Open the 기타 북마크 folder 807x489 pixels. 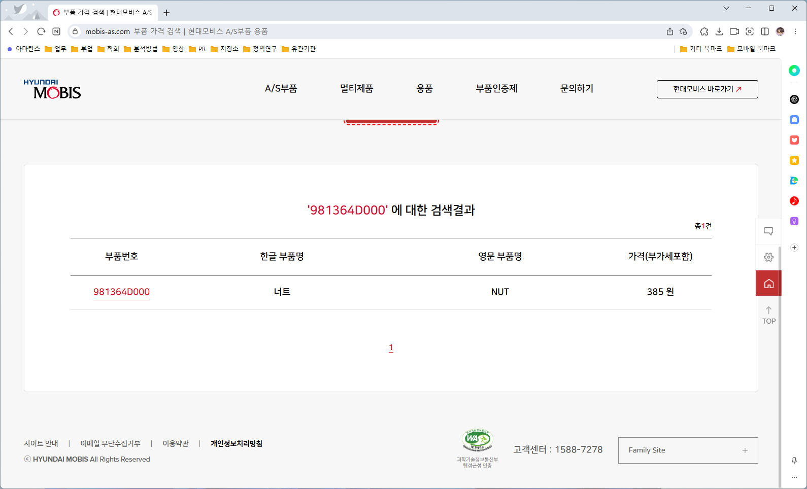click(701, 49)
